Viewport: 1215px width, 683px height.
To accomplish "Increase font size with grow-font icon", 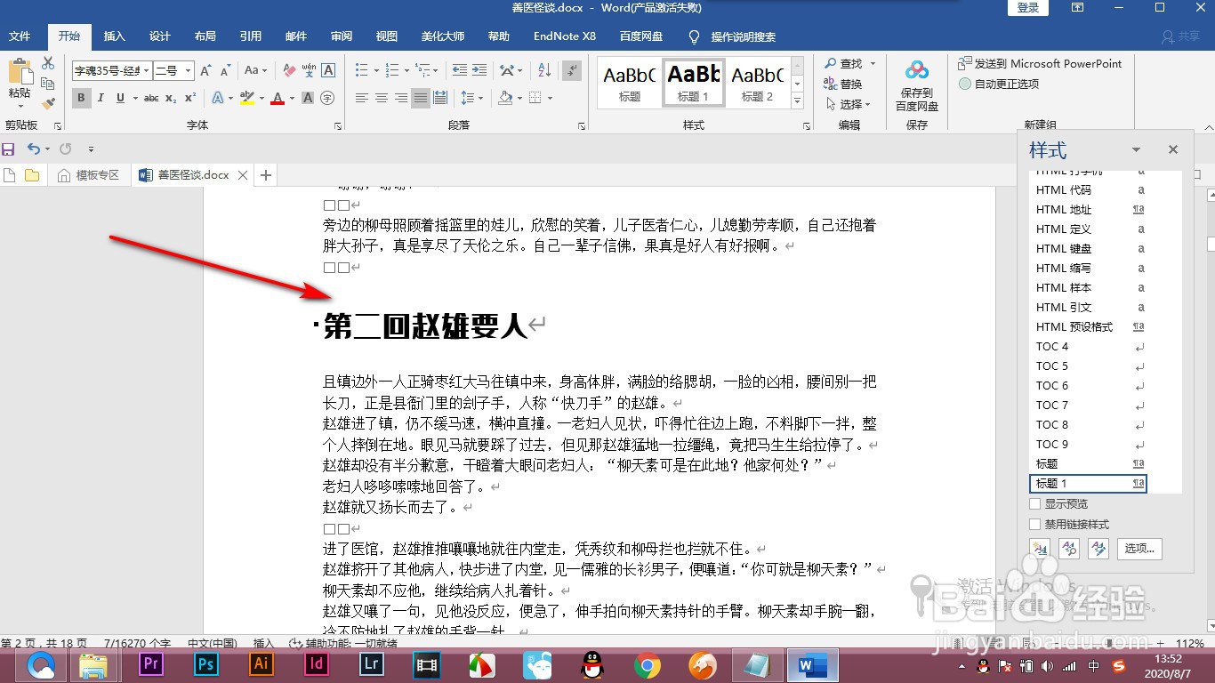I will [205, 70].
